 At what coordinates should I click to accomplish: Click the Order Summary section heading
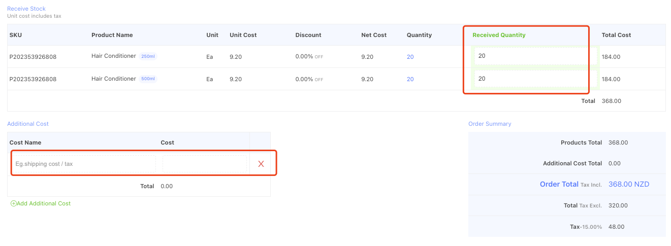490,124
